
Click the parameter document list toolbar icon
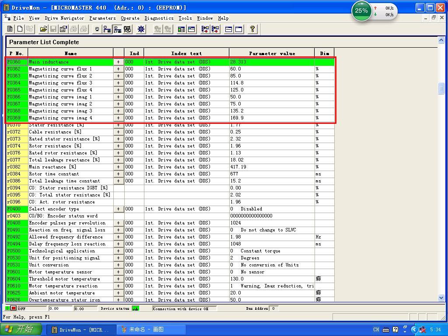coord(10,29)
